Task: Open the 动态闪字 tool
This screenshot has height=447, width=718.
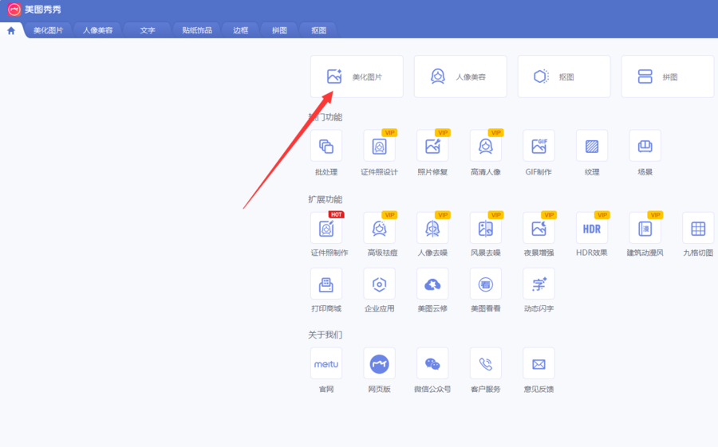Action: [x=538, y=284]
